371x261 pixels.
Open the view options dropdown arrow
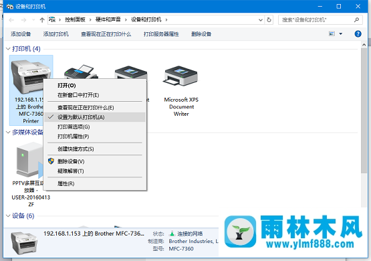pyautogui.click(x=341, y=34)
